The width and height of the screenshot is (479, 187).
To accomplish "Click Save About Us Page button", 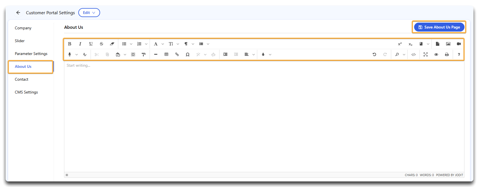I will (x=439, y=27).
